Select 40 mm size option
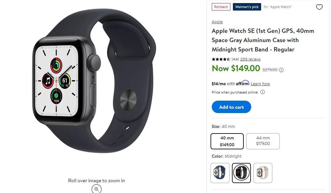 (x=227, y=141)
